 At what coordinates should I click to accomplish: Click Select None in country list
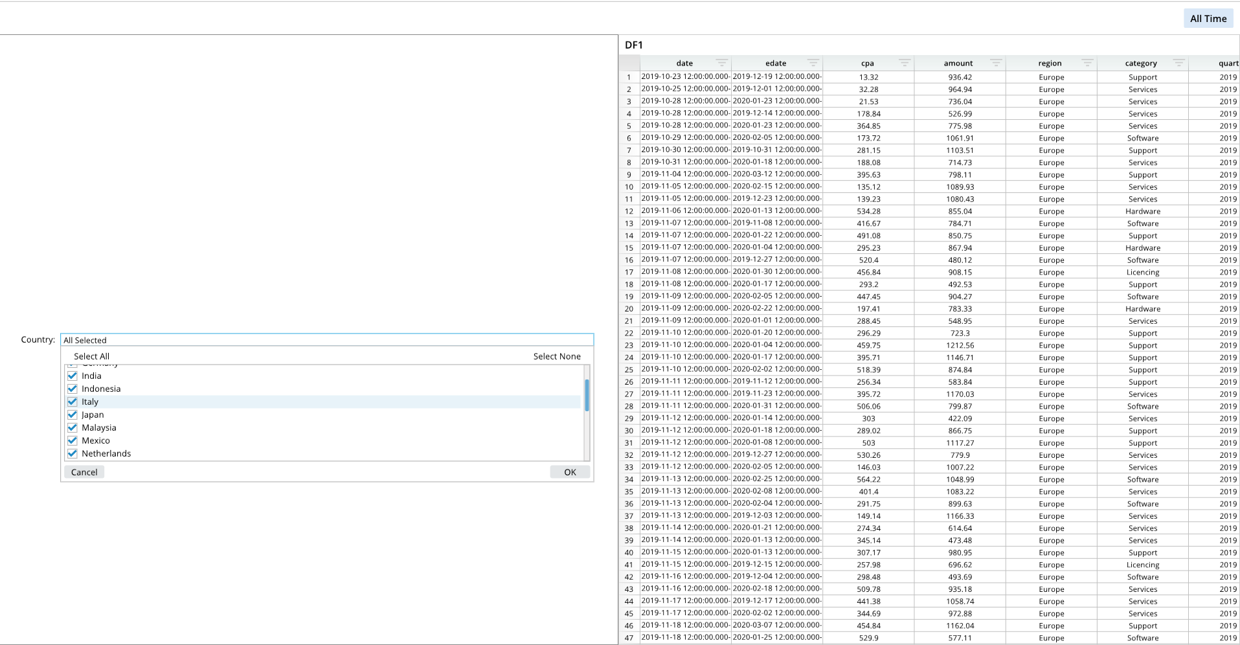pos(557,356)
